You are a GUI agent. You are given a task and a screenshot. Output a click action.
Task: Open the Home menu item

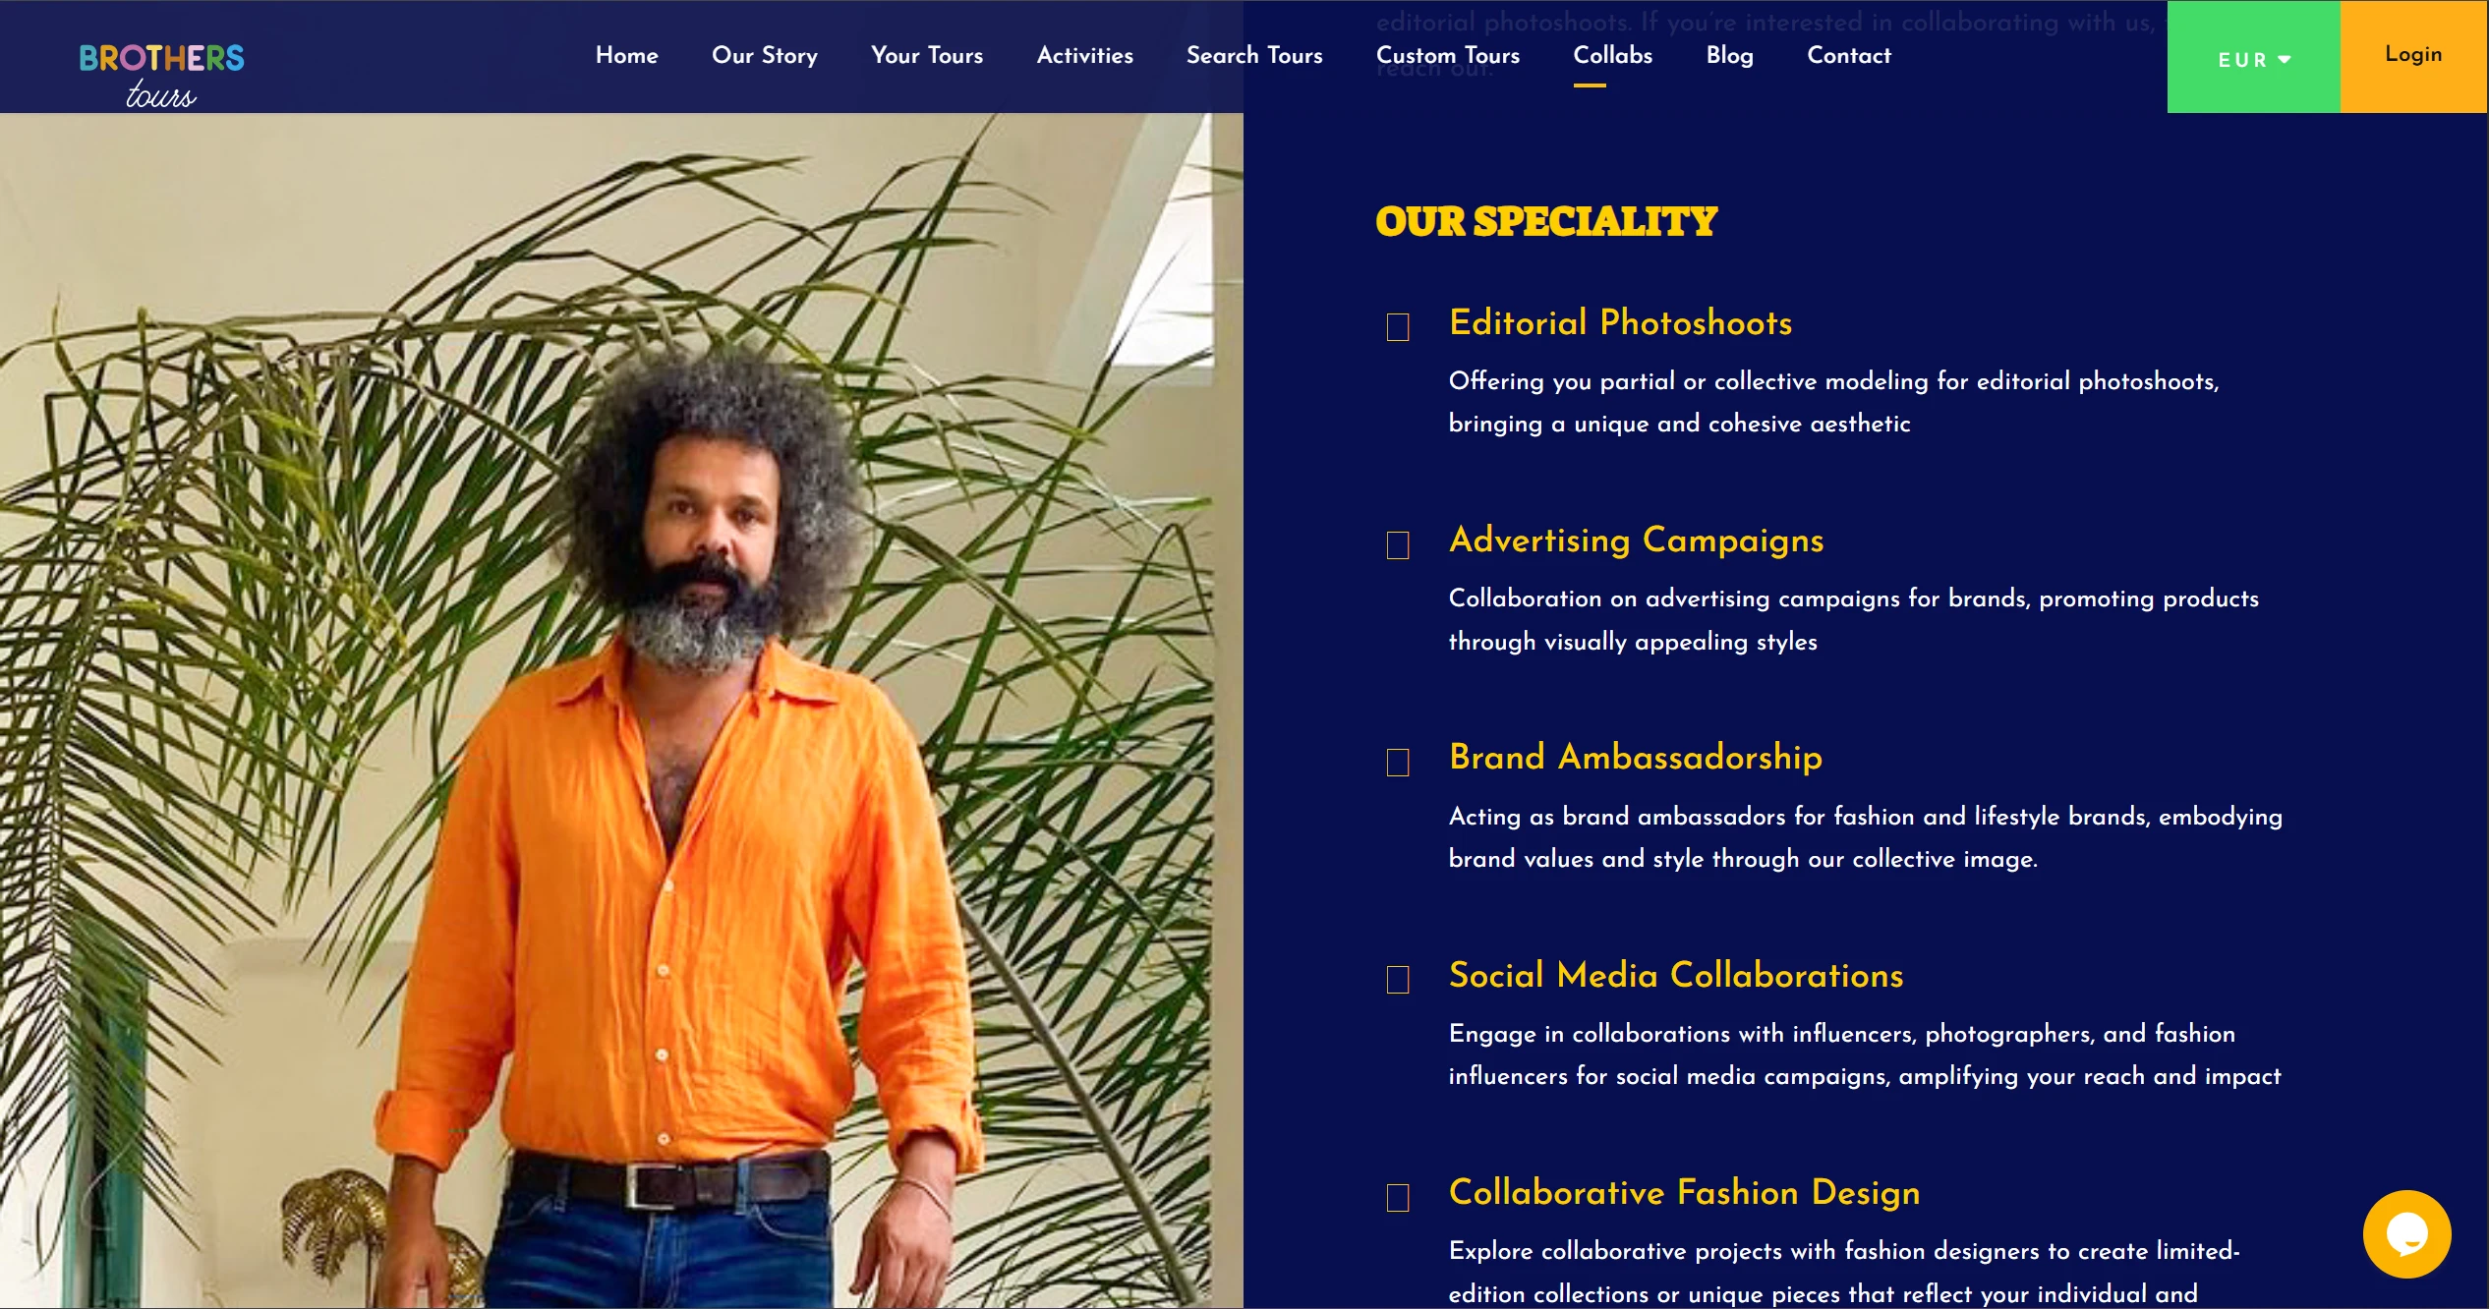[626, 55]
